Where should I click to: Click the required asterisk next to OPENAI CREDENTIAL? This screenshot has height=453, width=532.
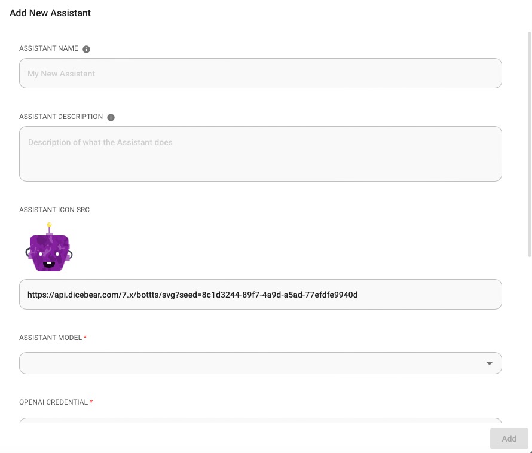[91, 402]
